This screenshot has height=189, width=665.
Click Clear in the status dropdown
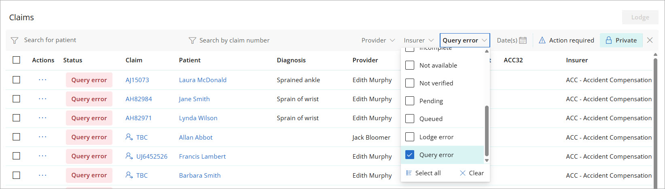[472, 173]
